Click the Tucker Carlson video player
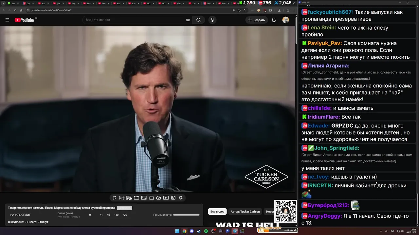Viewport: 419px width, 235px height. (x=148, y=109)
